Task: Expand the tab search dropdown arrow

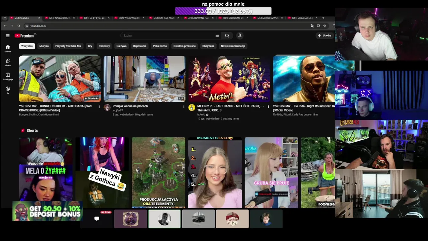Action: (5, 18)
